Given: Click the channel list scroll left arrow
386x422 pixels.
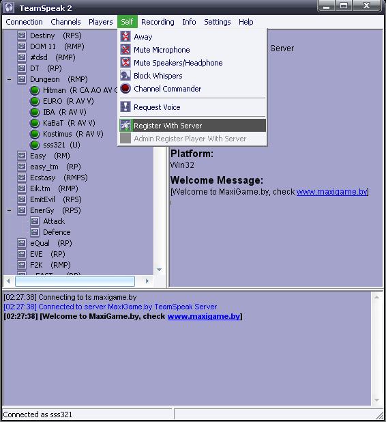Looking at the screenshot, I should point(8,281).
